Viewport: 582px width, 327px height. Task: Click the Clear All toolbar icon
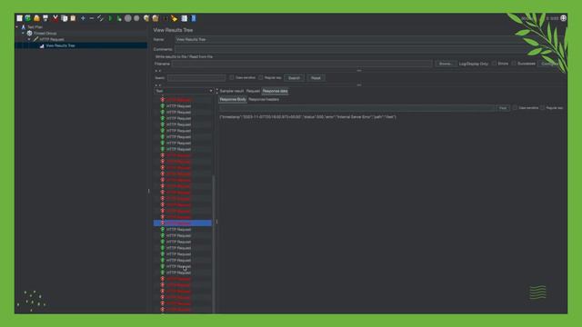(x=156, y=18)
